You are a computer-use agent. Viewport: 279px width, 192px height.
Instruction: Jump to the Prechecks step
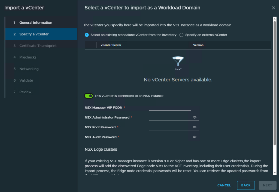pos(28,57)
